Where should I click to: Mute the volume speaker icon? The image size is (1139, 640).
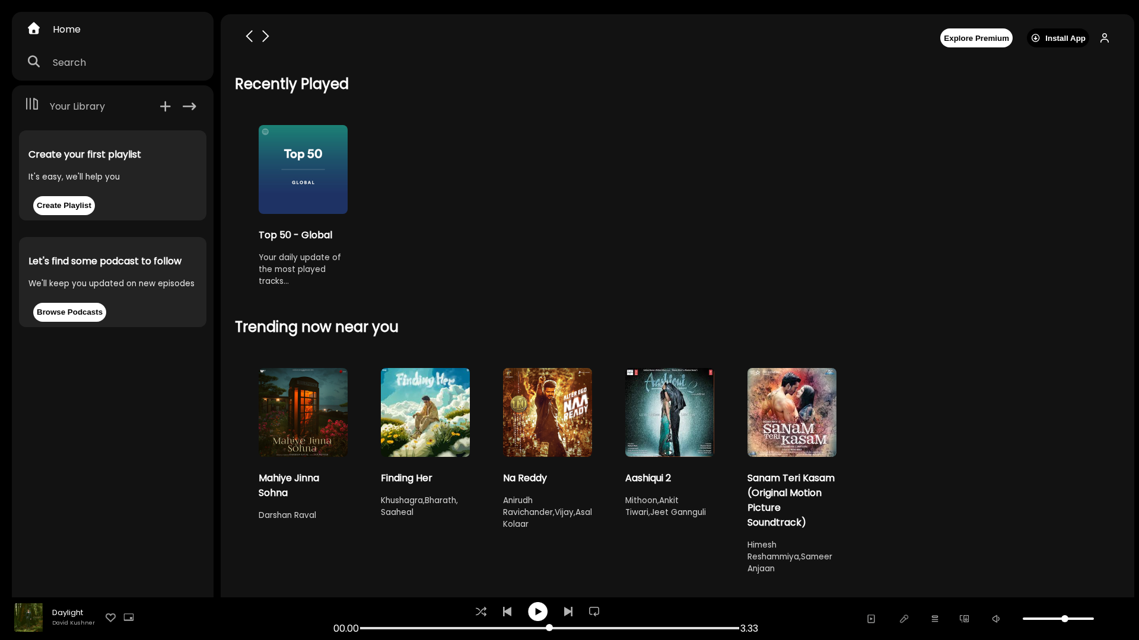tap(996, 619)
